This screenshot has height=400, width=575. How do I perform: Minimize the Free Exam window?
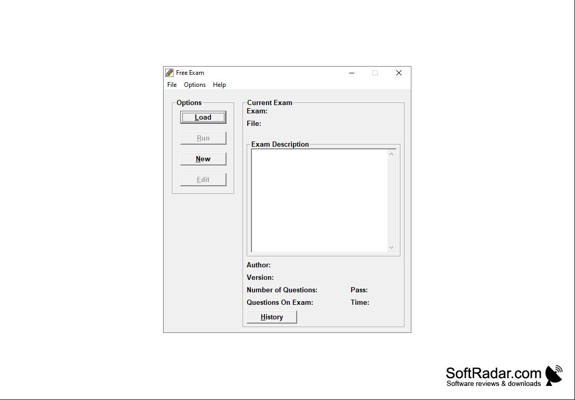point(351,73)
